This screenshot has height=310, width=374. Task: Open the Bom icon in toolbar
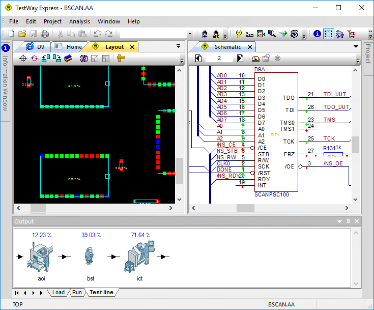coord(249,34)
